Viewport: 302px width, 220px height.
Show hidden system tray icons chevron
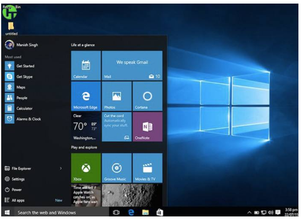pos(249,213)
